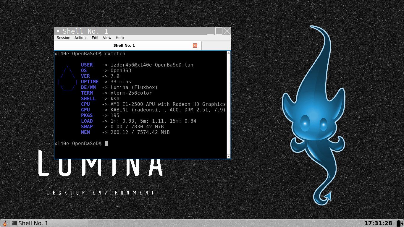Click the "33 mins" uptime value
This screenshot has width=404, height=227.
[121, 82]
